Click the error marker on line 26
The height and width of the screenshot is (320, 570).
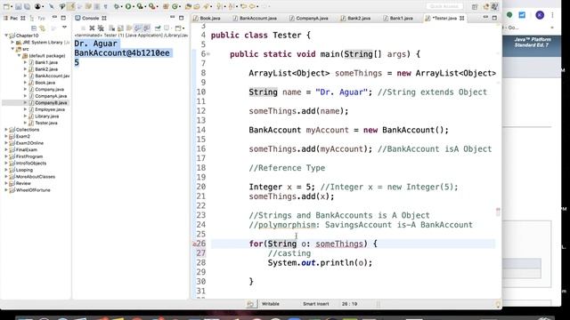point(194,244)
